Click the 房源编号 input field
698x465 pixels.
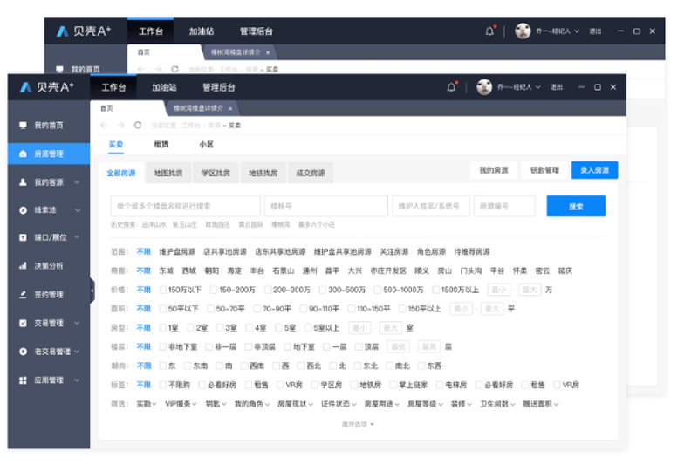[504, 207]
